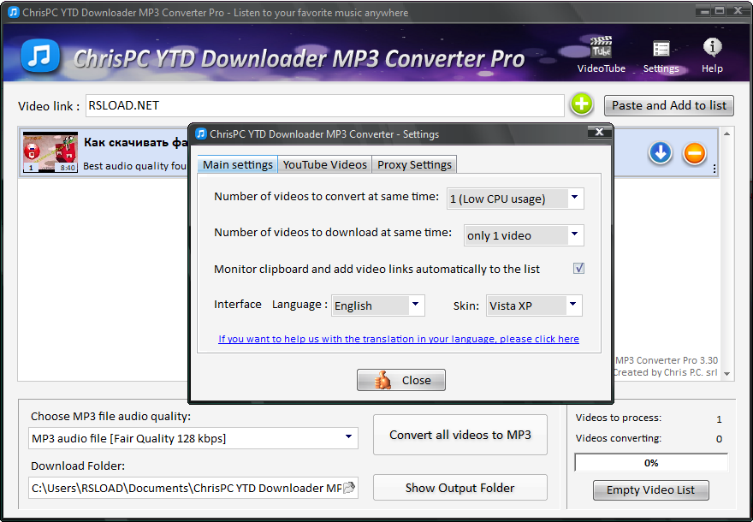This screenshot has width=753, height=522.
Task: Click the translation help link
Action: 399,339
